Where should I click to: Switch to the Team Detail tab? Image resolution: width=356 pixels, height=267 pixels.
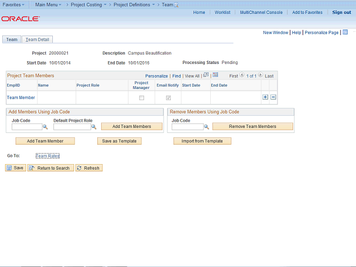coord(37,39)
